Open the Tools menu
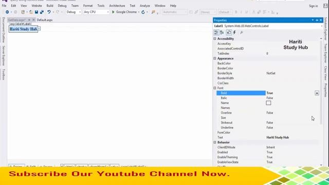 point(101,6)
